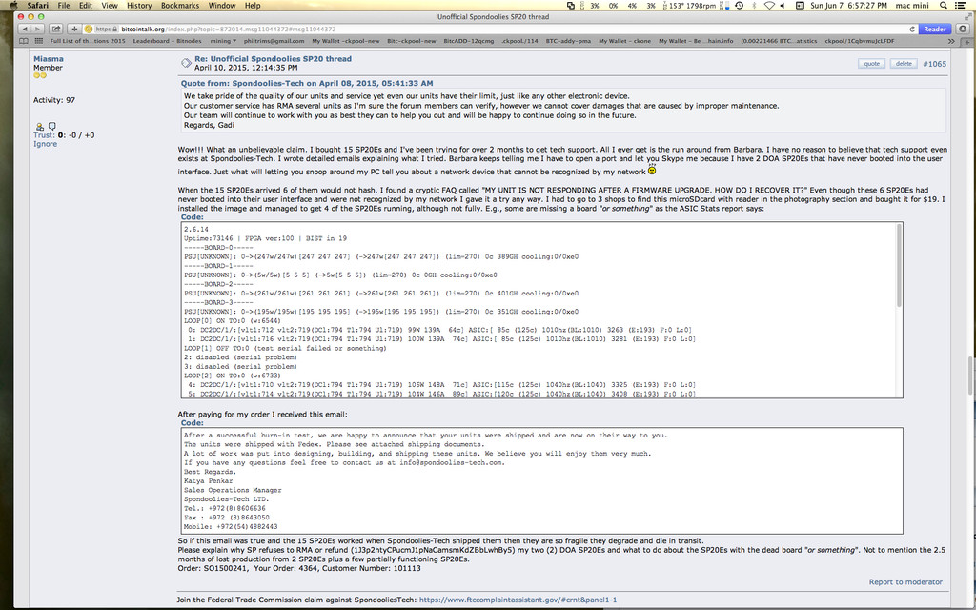
Task: Add bookmark with the plus button
Action: [x=74, y=30]
